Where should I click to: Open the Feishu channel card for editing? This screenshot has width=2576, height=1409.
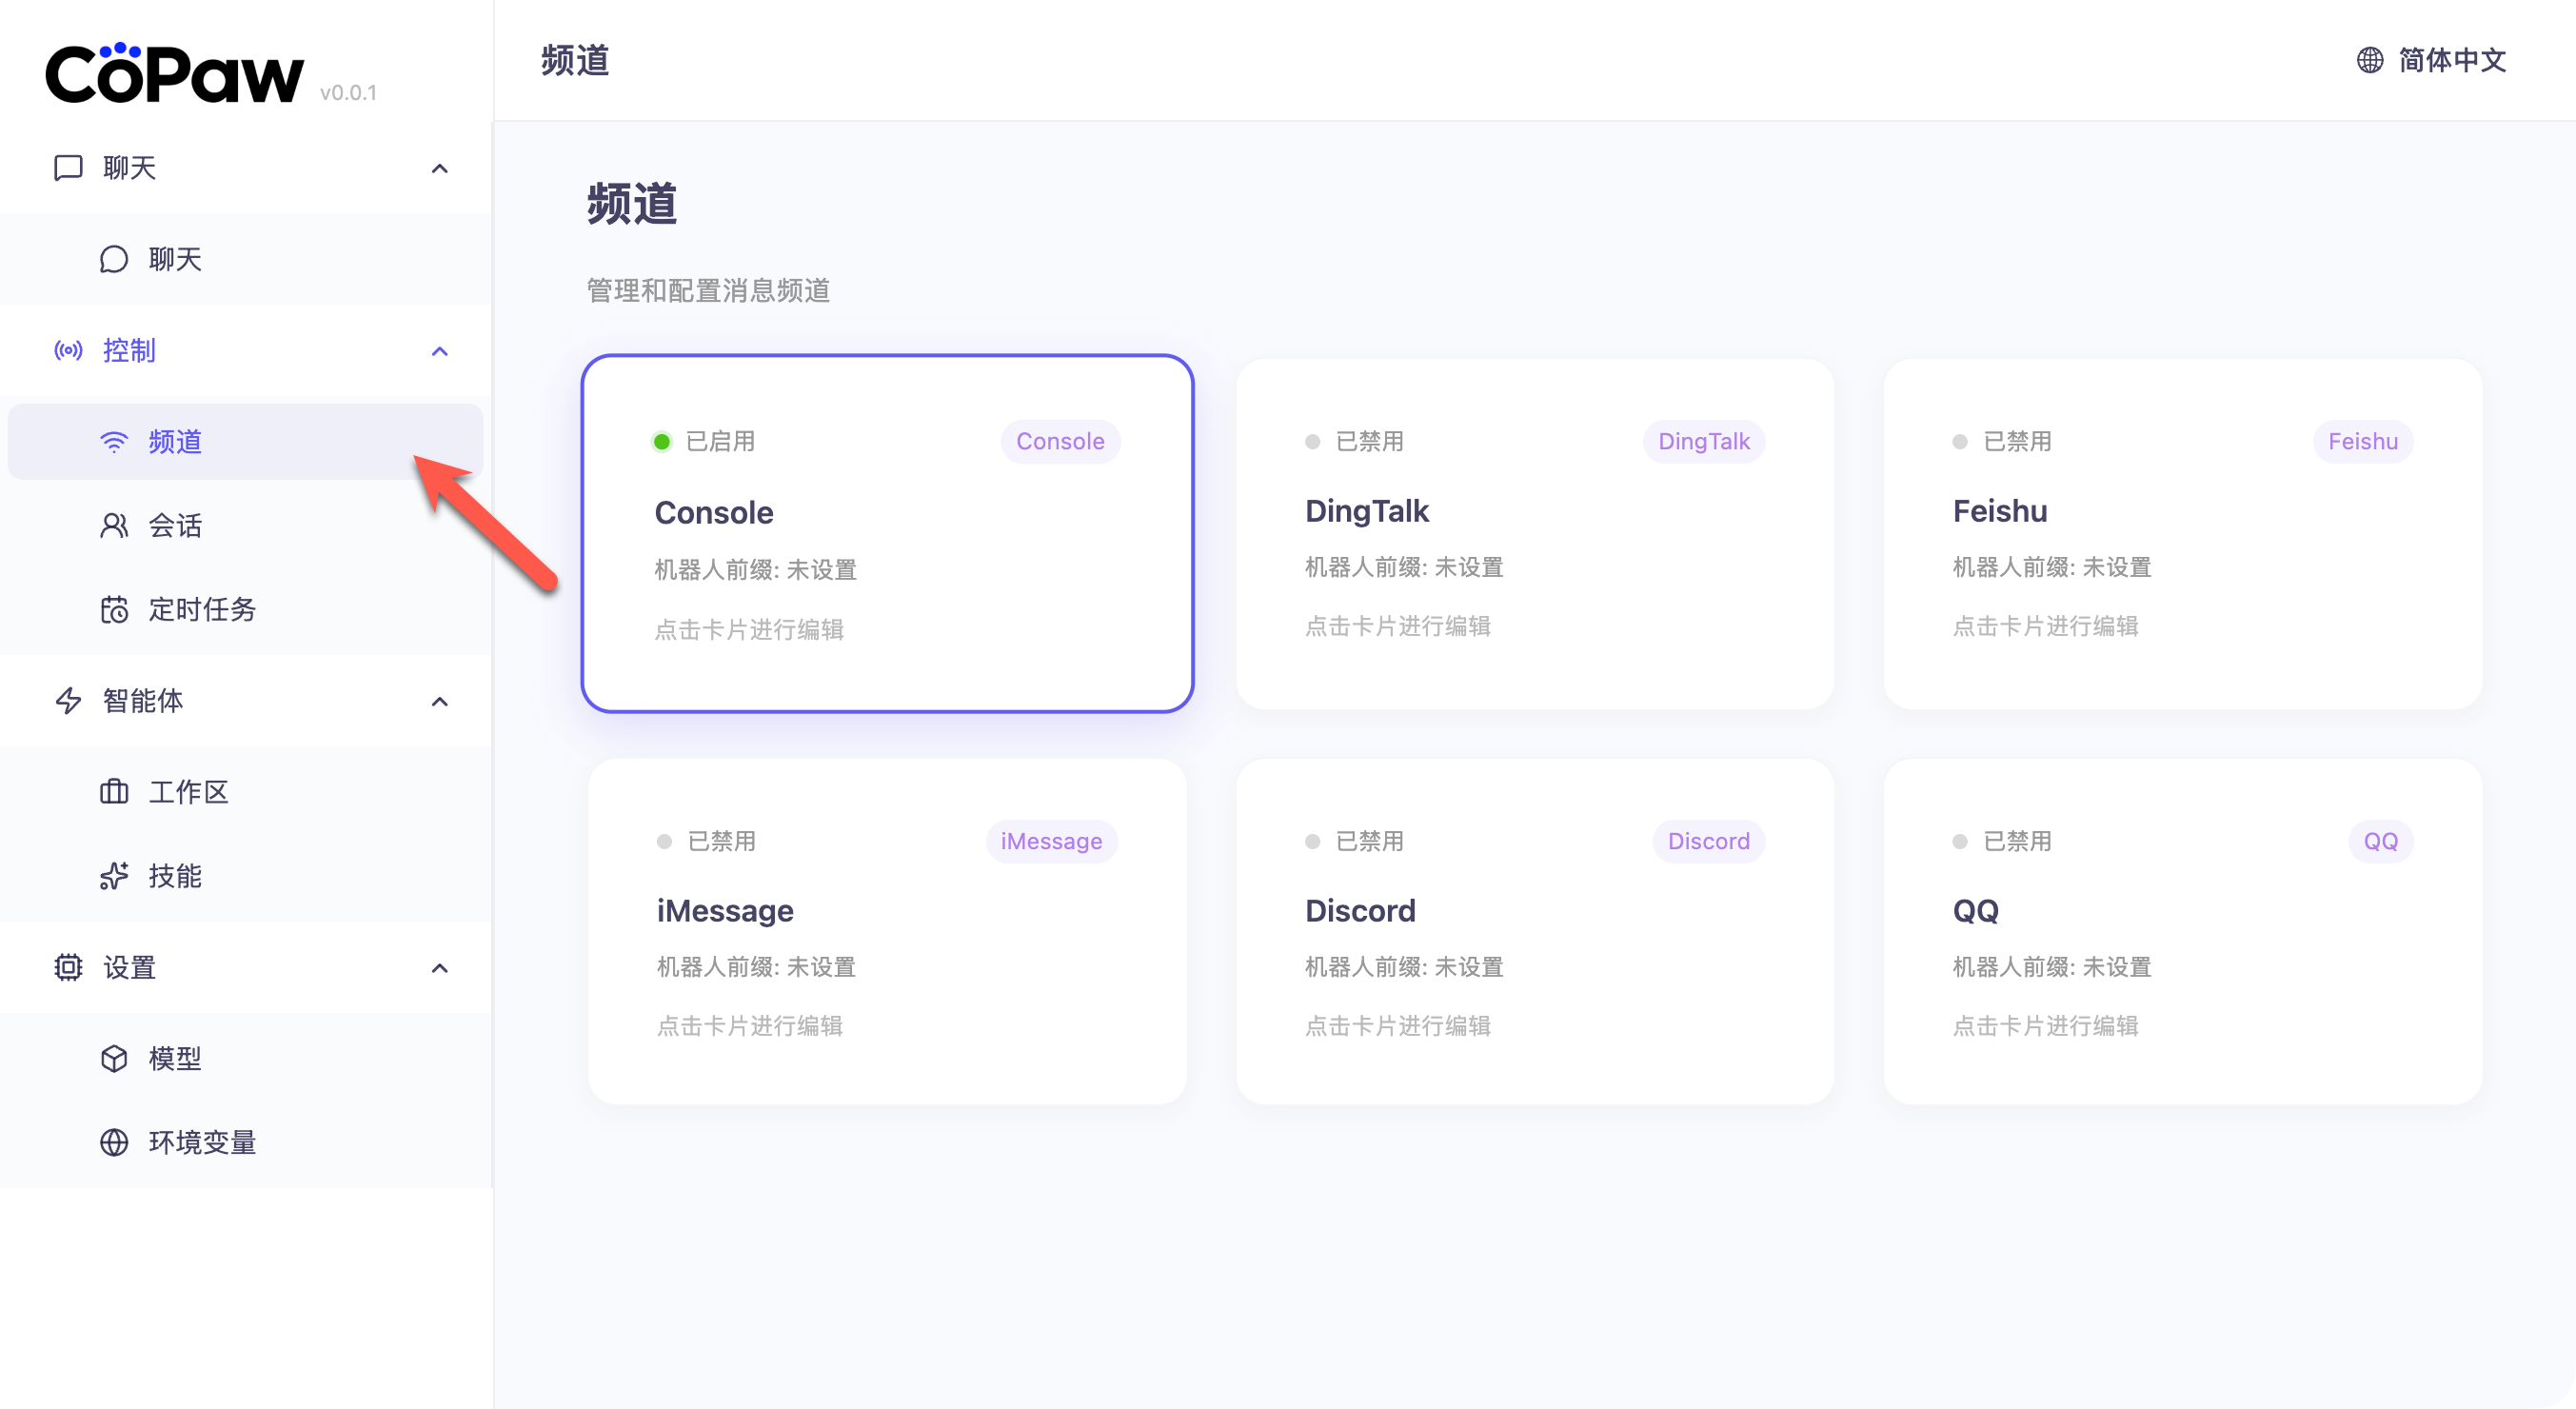click(x=2182, y=534)
